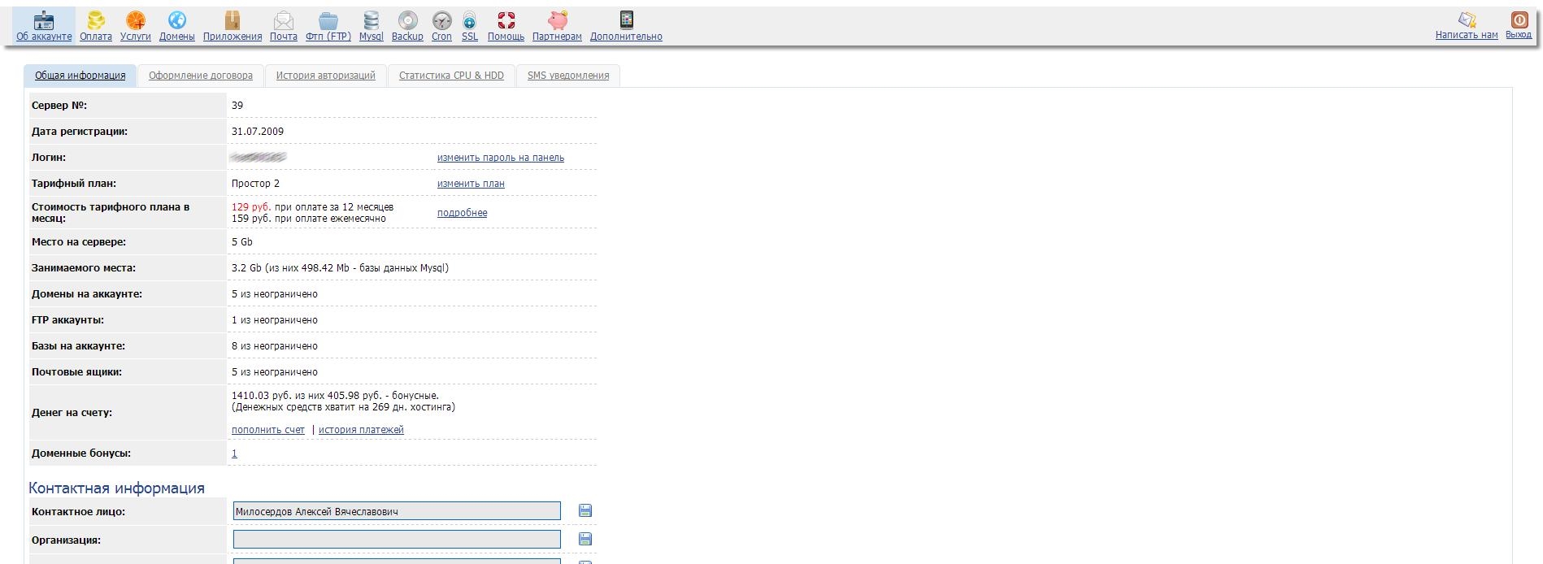The height and width of the screenshot is (564, 1543).
Task: Click изменить пароль на панель link
Action: point(501,158)
